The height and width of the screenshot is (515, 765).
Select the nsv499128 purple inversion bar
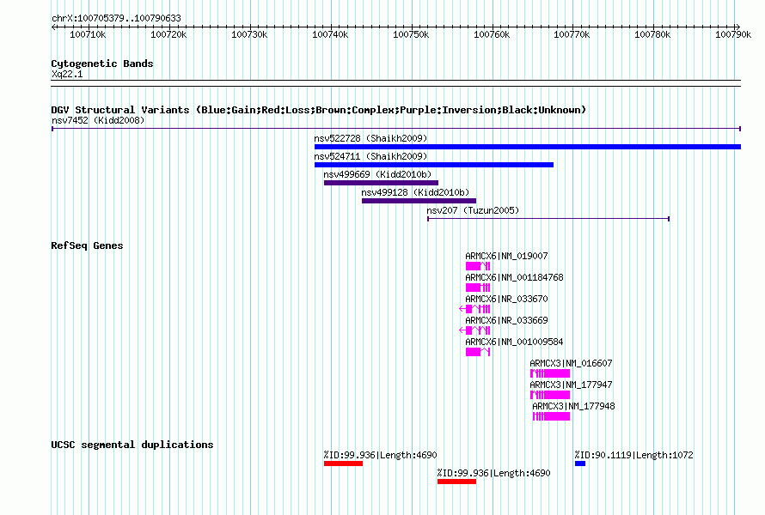(419, 201)
